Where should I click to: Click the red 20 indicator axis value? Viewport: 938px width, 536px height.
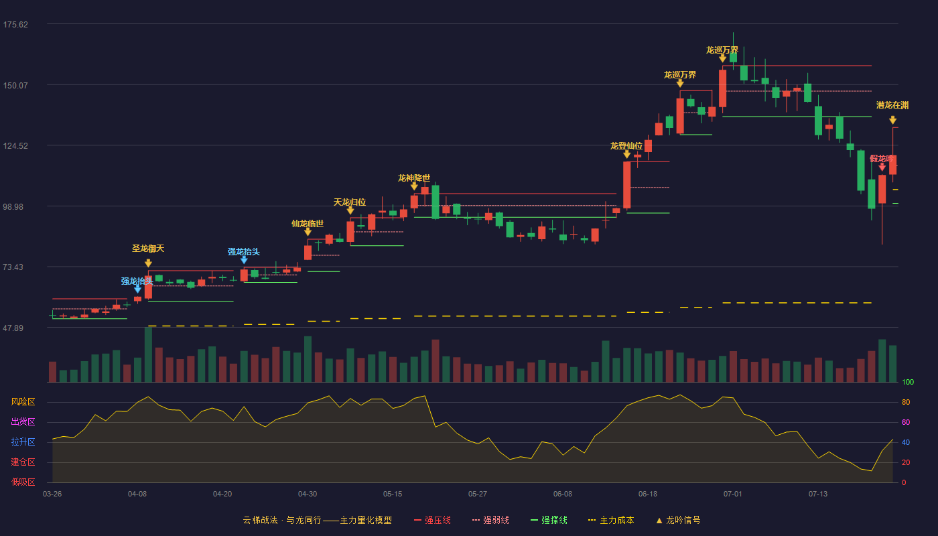click(905, 462)
